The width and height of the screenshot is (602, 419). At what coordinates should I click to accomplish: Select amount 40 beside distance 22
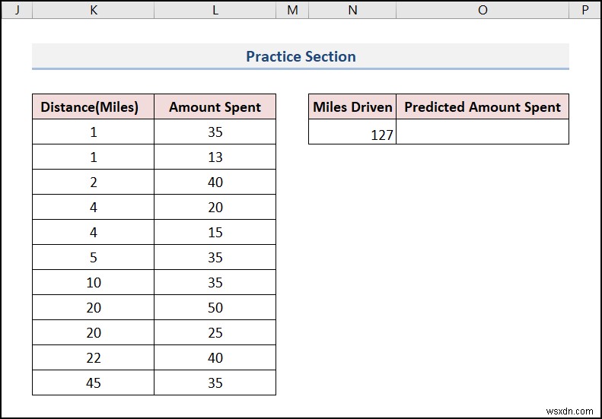click(215, 357)
